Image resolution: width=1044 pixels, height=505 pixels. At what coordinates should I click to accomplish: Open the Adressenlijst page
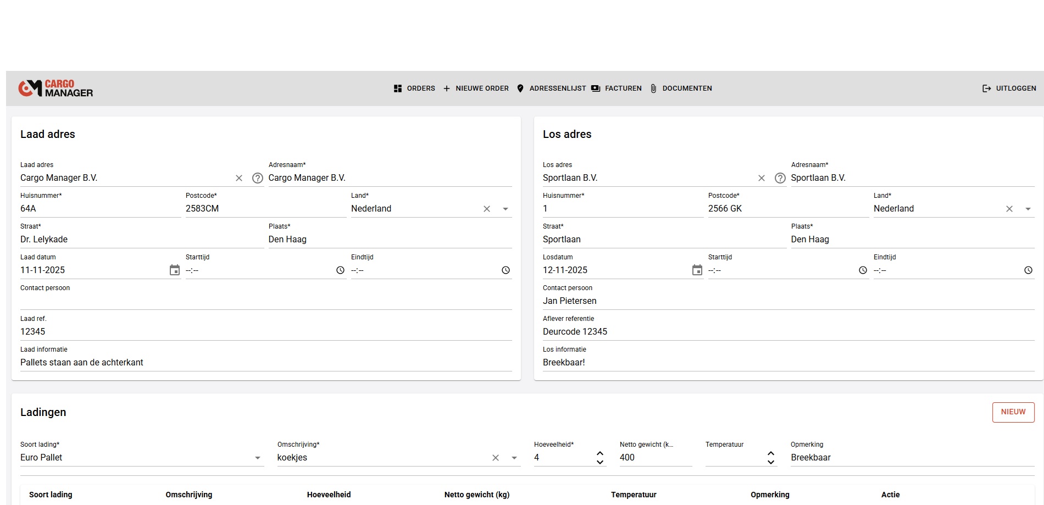pos(551,88)
